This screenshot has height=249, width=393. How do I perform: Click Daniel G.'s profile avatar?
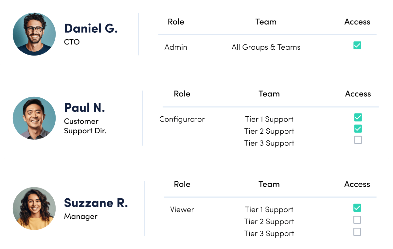pyautogui.click(x=34, y=34)
